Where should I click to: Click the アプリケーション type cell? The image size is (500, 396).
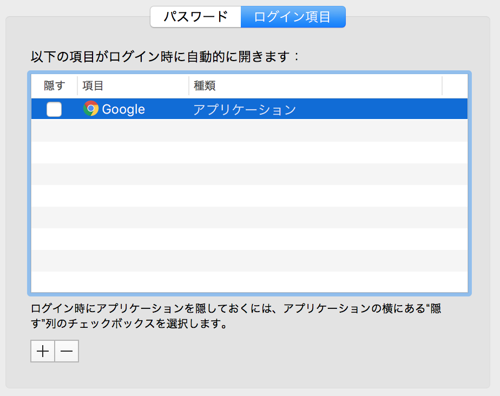245,110
